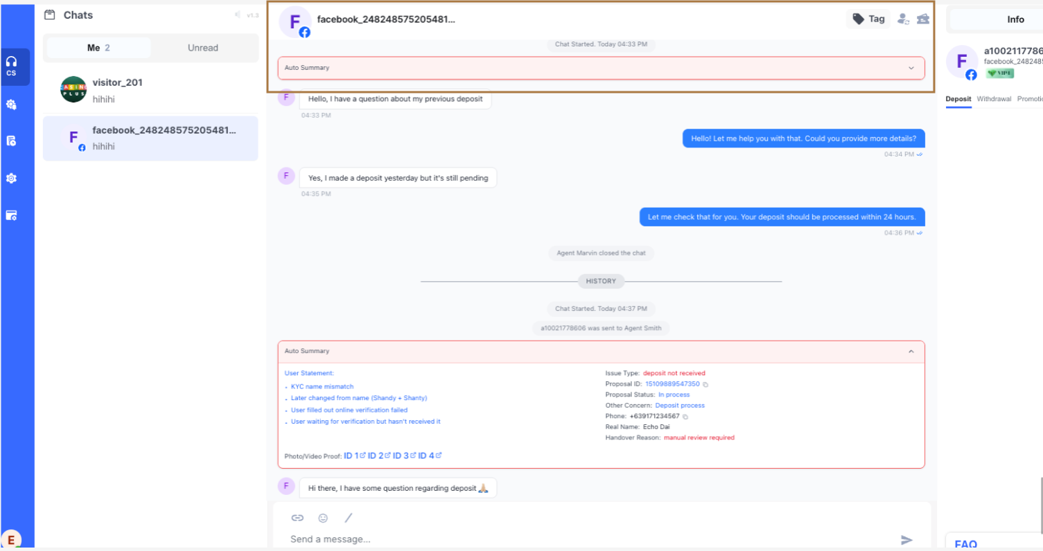Click the attach link icon in composer

(x=297, y=518)
